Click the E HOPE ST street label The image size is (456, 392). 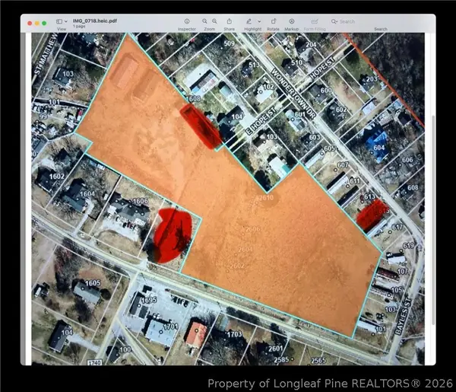click(260, 121)
